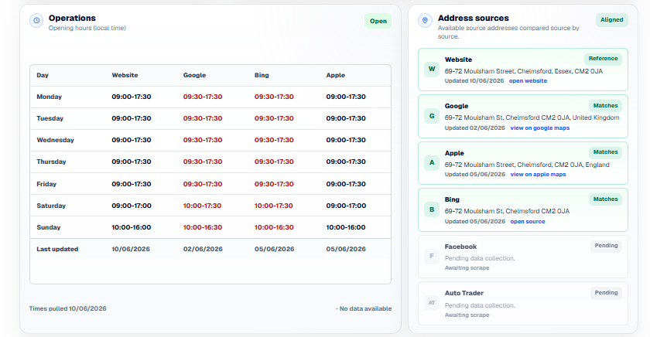Follow the view on apple maps link
Screen dimensions: 650x337
(538, 174)
